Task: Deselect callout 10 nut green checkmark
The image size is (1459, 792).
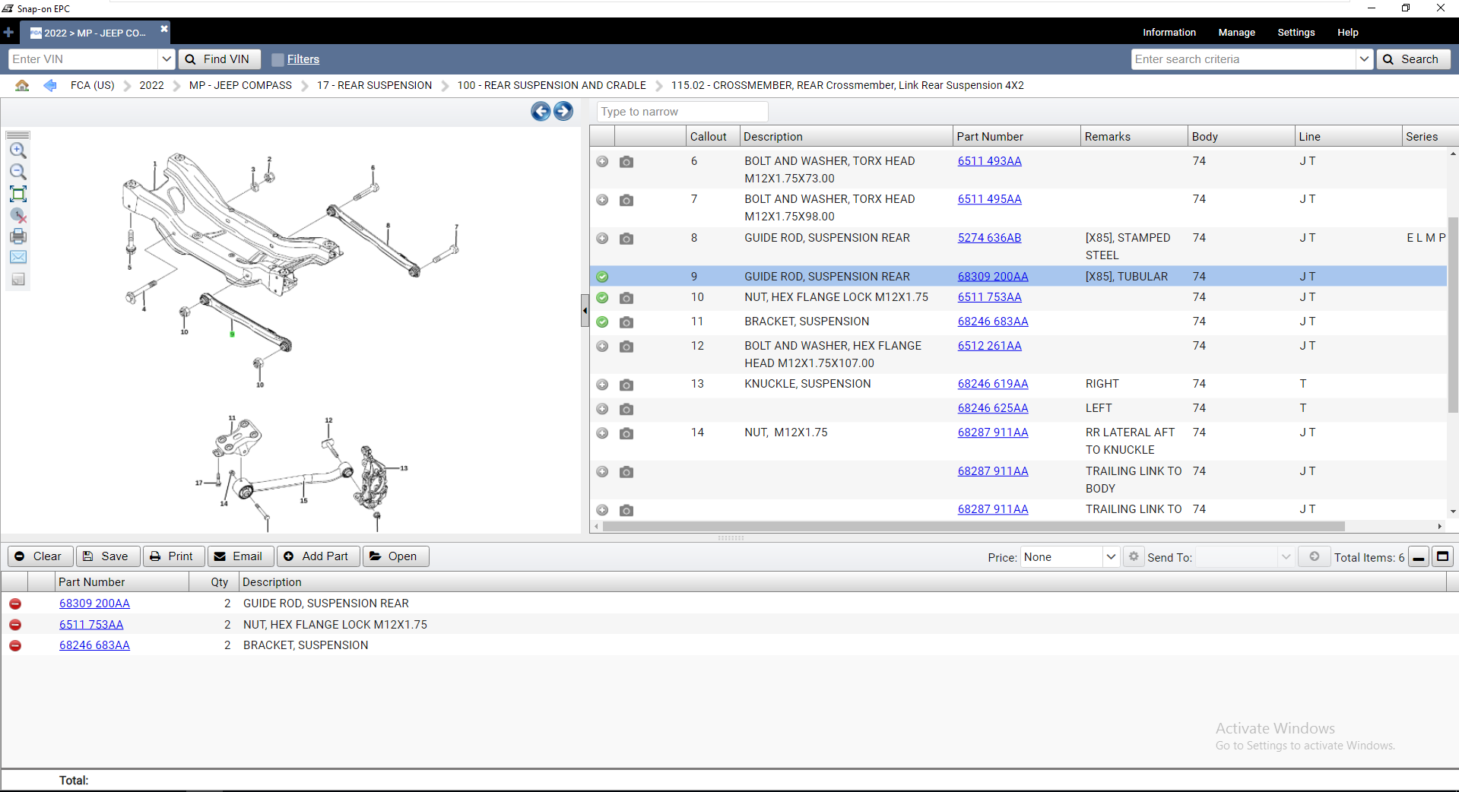Action: [x=602, y=298]
